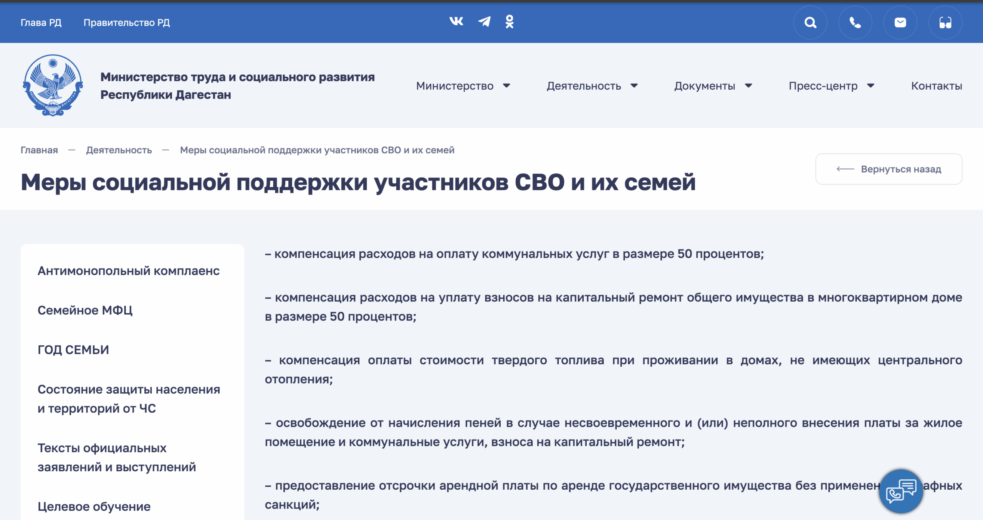
Task: Open the Telegram channel icon
Action: (485, 21)
